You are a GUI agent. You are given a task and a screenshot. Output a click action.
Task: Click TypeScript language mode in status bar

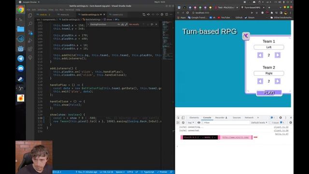click(149, 172)
